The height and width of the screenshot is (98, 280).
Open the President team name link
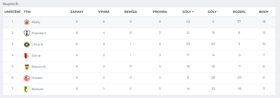point(39,33)
